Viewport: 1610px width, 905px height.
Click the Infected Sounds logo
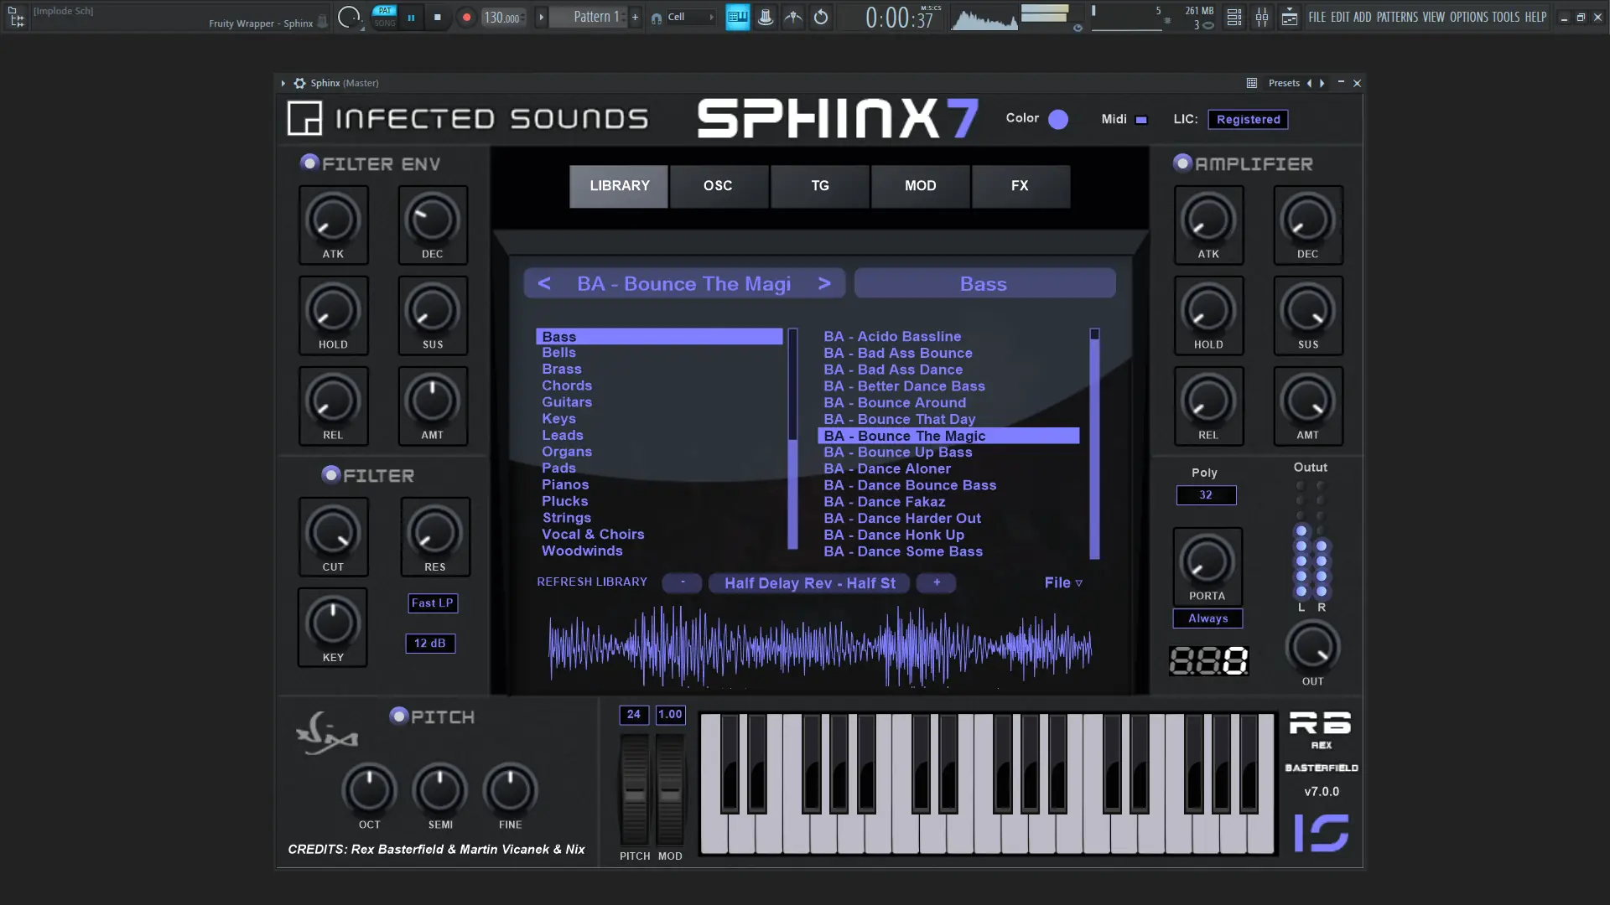click(x=467, y=117)
